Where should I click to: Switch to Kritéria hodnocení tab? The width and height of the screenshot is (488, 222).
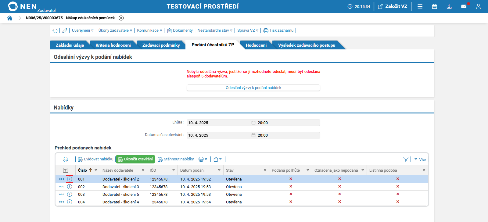pyautogui.click(x=113, y=45)
